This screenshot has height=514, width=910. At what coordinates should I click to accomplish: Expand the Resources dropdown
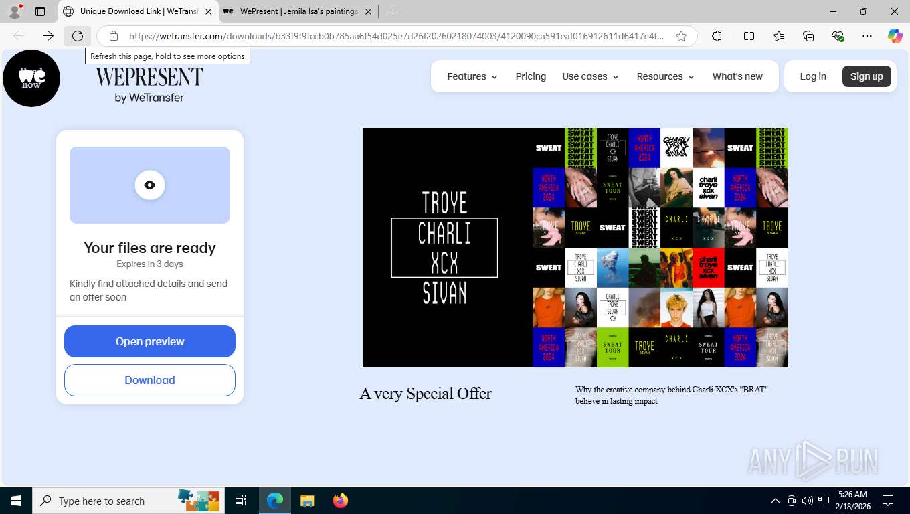[x=666, y=76]
